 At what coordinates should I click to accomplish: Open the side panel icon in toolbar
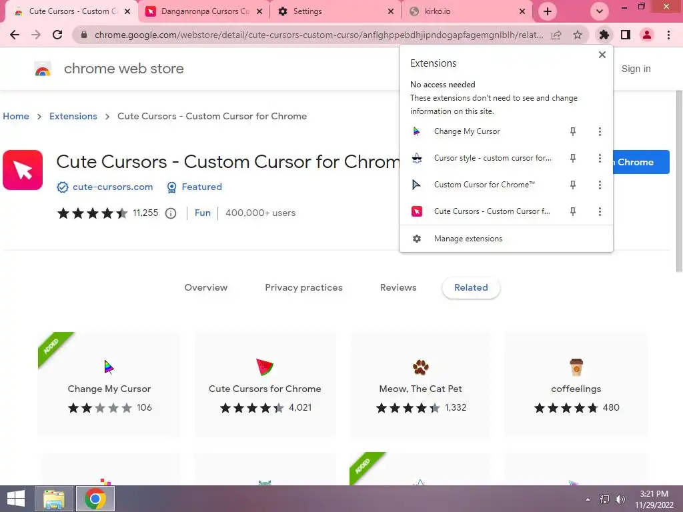pos(626,35)
